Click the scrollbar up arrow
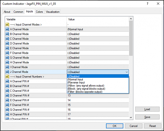This screenshot has height=131, width=164. pos(131,19)
